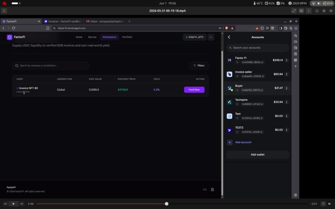Click the company or jurisdiction search field

pos(50,66)
